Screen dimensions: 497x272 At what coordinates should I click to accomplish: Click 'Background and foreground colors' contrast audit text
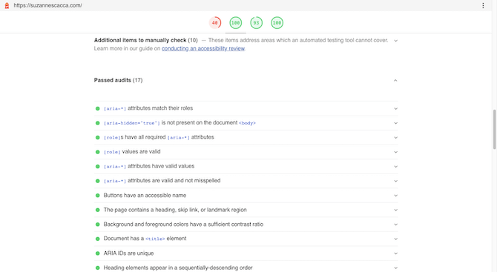(183, 224)
